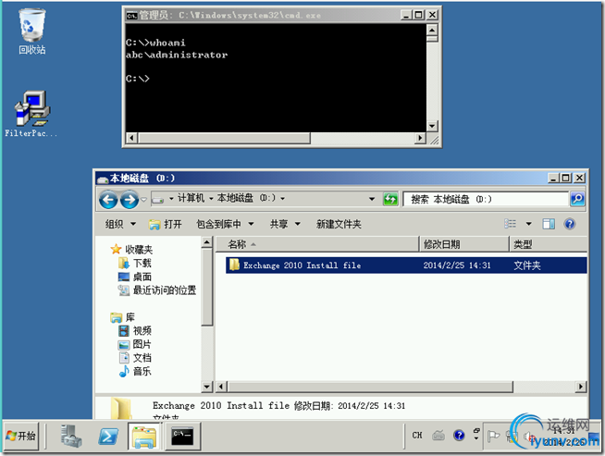Open the 组织 organize menu
The width and height of the screenshot is (605, 456).
click(x=120, y=224)
